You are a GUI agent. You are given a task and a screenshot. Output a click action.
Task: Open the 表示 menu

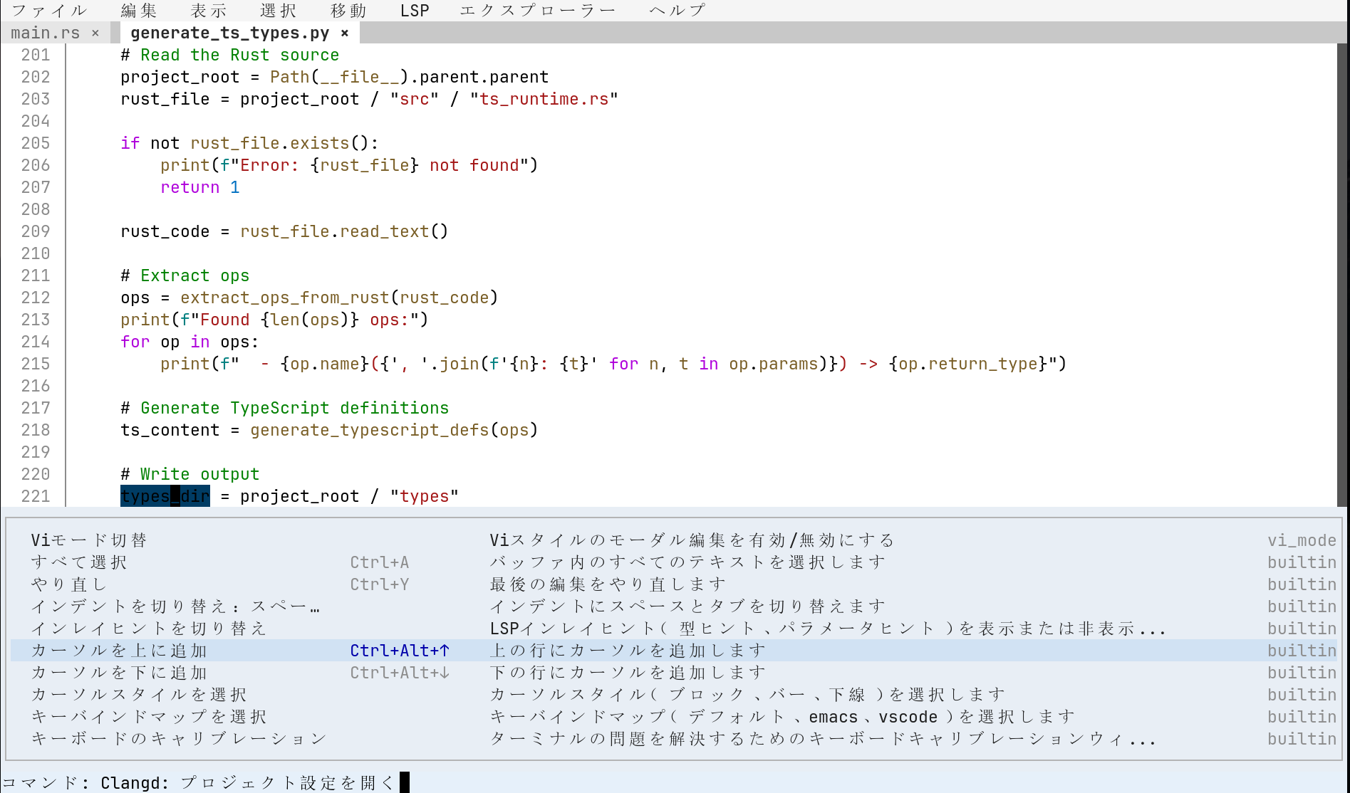tap(209, 10)
